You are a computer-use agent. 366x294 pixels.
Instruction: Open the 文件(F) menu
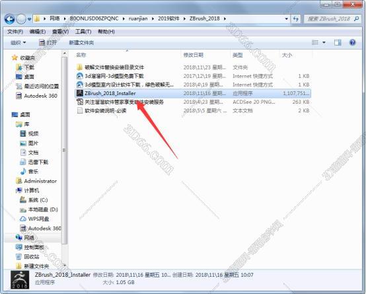pos(15,32)
